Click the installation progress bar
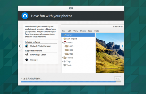This screenshot has width=146, height=94. [71, 82]
